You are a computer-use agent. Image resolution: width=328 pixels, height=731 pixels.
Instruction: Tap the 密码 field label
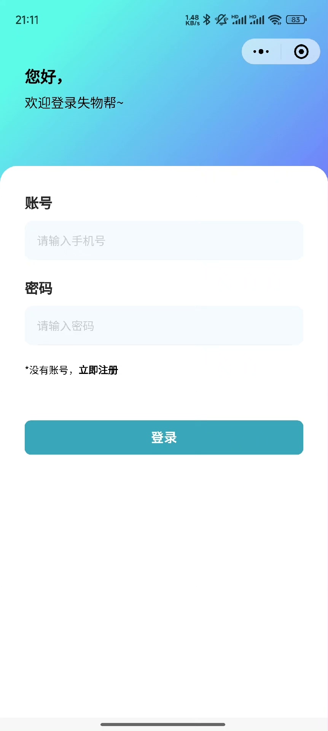click(x=38, y=288)
